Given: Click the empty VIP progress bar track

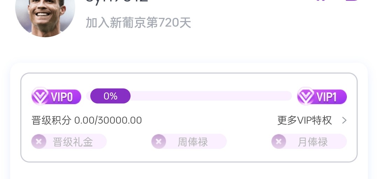Looking at the screenshot, I should click(210, 96).
